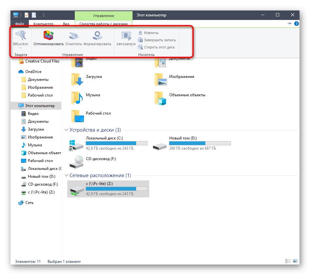The height and width of the screenshot is (275, 310).
Task: Click the new folder icon in the quick access toolbar
Action: (34, 15)
